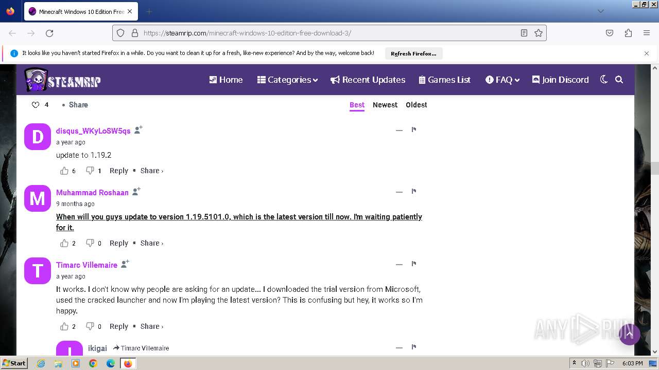Screen dimensions: 659x370
Task: Open Firefox list all tabs dropdown
Action: [x=600, y=11]
